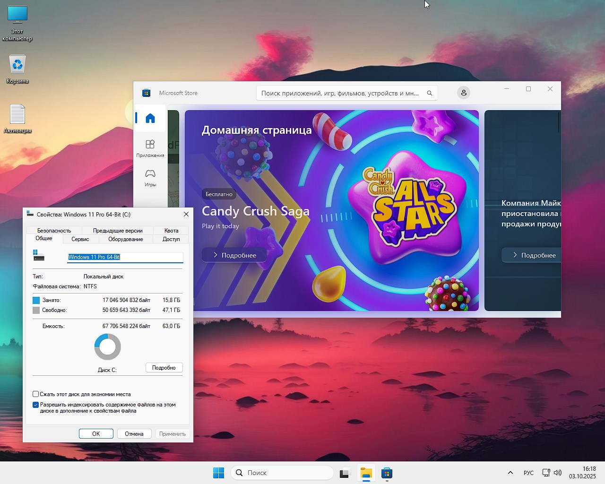Uncheck allow indexing file contents checkbox
This screenshot has height=484, width=605.
tap(36, 405)
